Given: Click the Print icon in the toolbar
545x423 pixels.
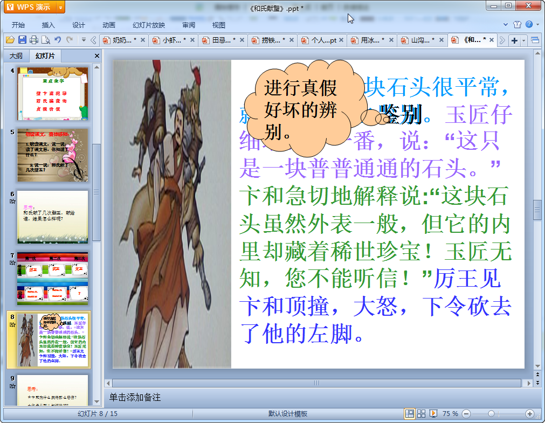Looking at the screenshot, I should (34, 40).
